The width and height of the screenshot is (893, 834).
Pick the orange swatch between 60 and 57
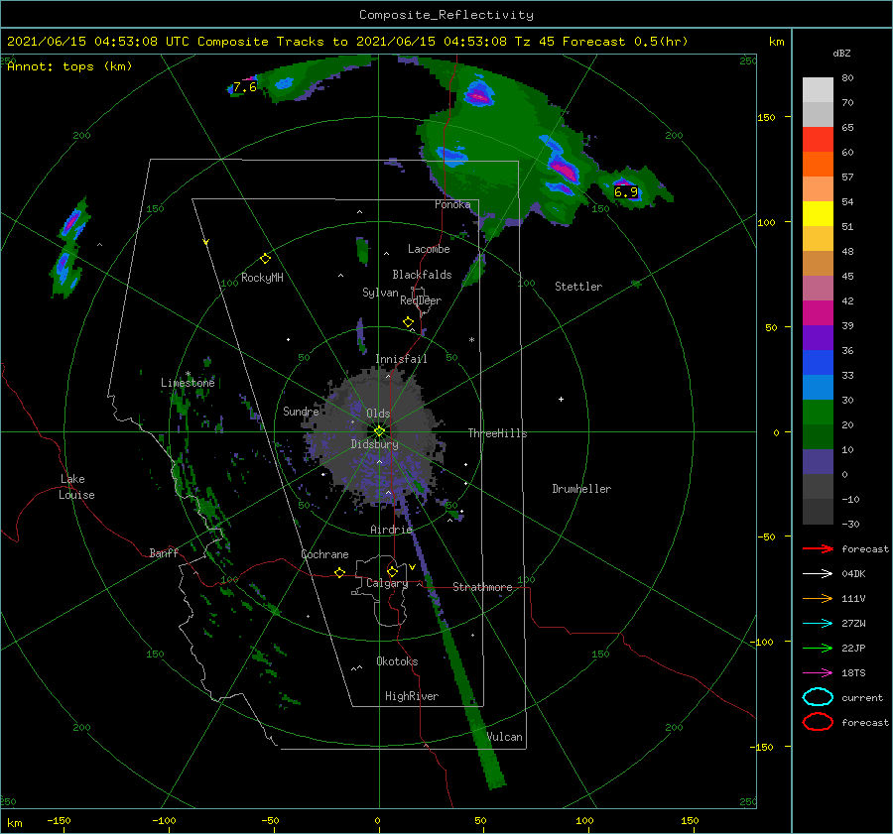(818, 165)
